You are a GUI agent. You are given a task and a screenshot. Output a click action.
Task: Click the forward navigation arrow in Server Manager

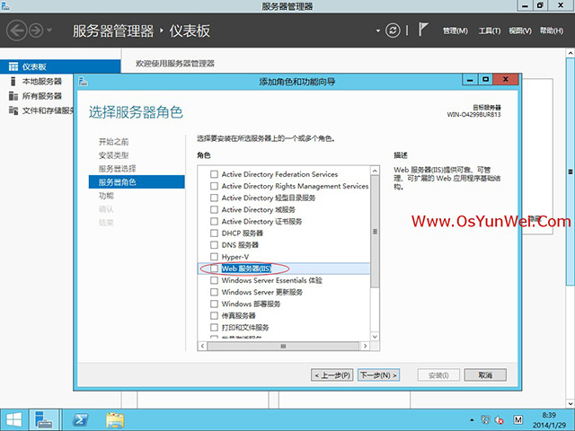[x=36, y=31]
